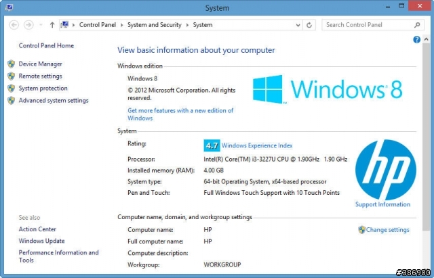Click the HP logo
The height and width of the screenshot is (278, 434).
[386, 170]
